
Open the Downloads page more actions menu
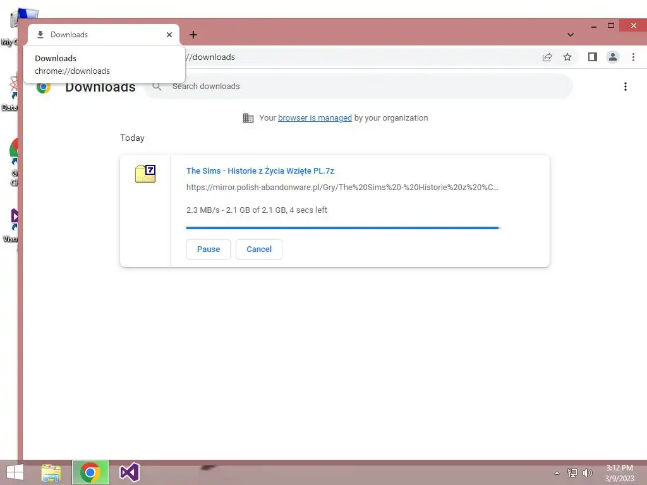point(625,86)
